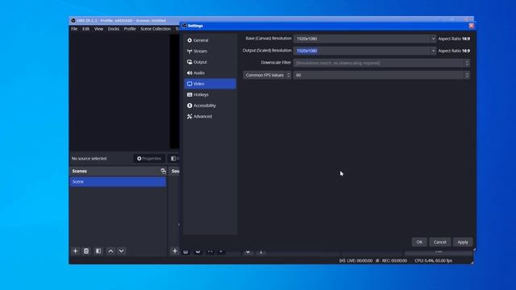Open the View menu in OBS
This screenshot has width=516, height=290.
(98, 29)
